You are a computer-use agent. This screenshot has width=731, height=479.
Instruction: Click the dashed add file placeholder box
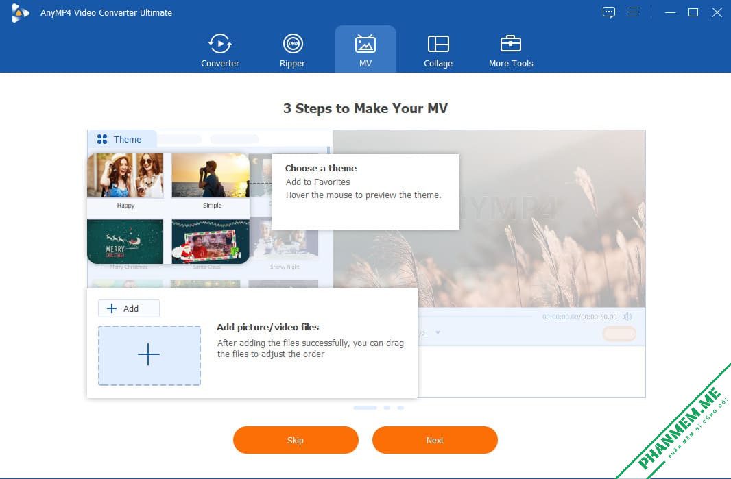149,356
